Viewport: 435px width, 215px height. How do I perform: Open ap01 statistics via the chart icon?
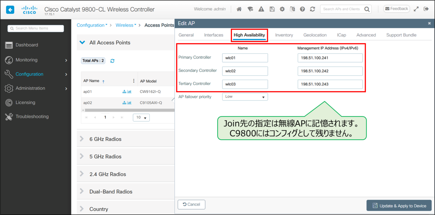(129, 92)
